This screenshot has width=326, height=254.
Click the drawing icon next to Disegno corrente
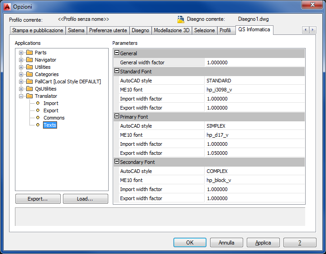tap(181, 19)
